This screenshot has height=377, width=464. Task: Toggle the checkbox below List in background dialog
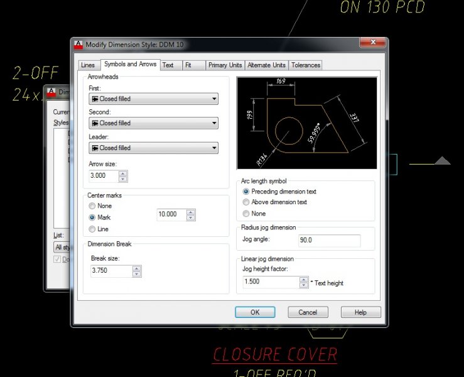(57, 259)
